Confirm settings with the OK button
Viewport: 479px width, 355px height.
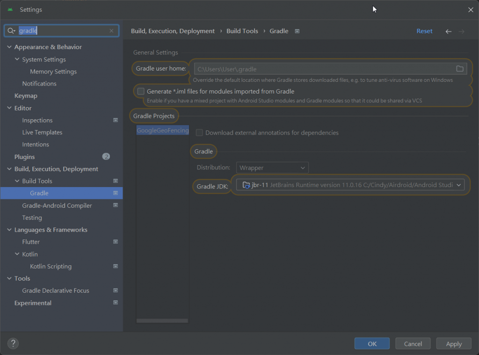click(372, 343)
